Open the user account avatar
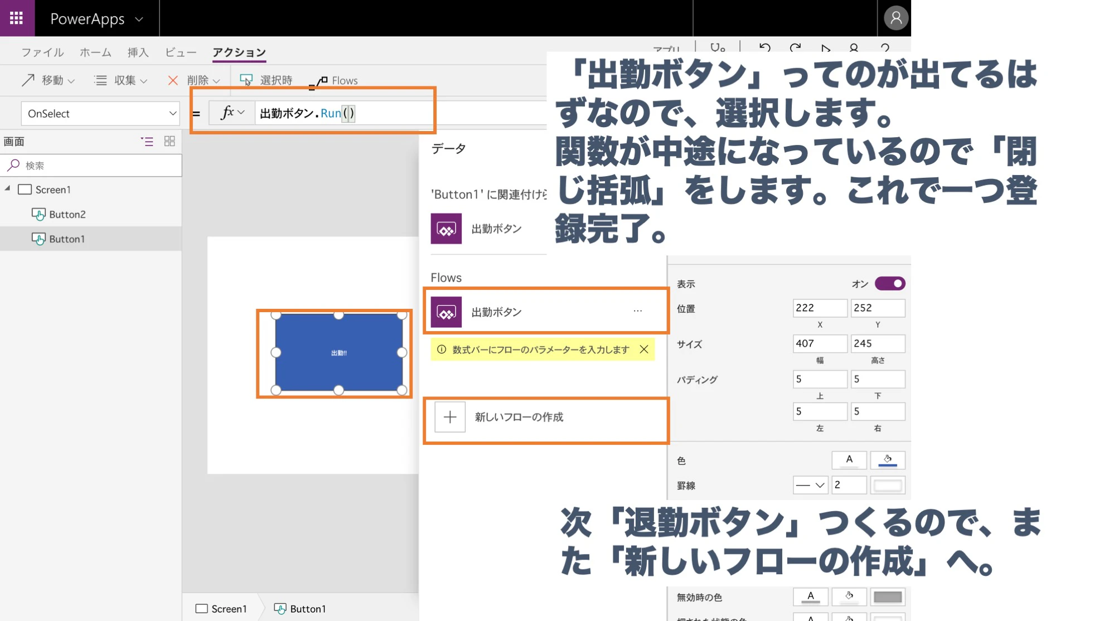Viewport: 1104px width, 621px height. [x=895, y=18]
